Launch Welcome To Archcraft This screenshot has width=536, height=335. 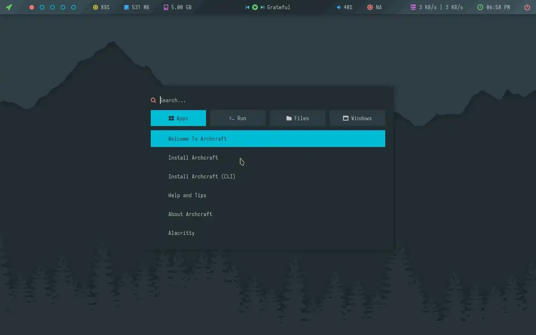click(x=268, y=139)
